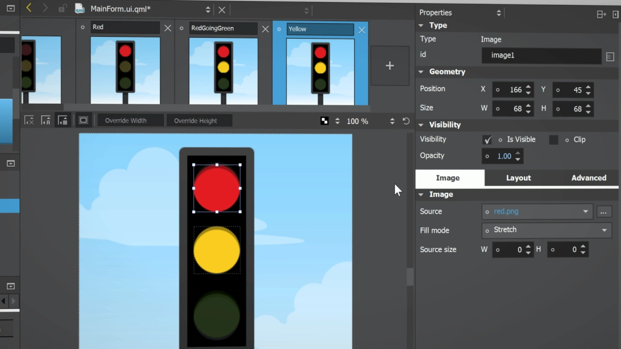Click the alias export icon beside id

point(610,57)
